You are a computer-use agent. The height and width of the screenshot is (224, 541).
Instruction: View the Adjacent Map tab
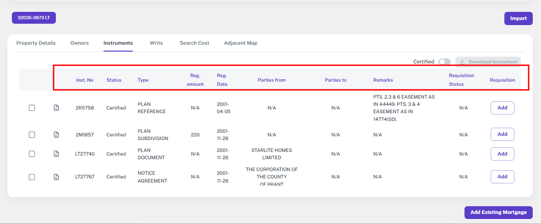pos(240,43)
